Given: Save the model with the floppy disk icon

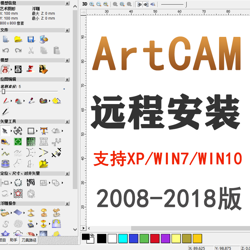Looking at the screenshot, I should point(31,39).
